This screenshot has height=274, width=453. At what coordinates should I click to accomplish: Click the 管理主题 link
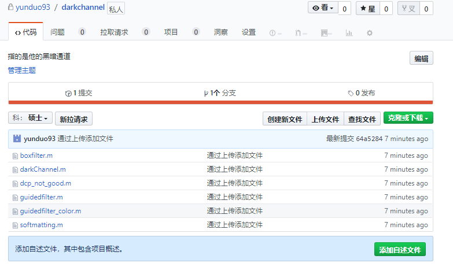21,70
